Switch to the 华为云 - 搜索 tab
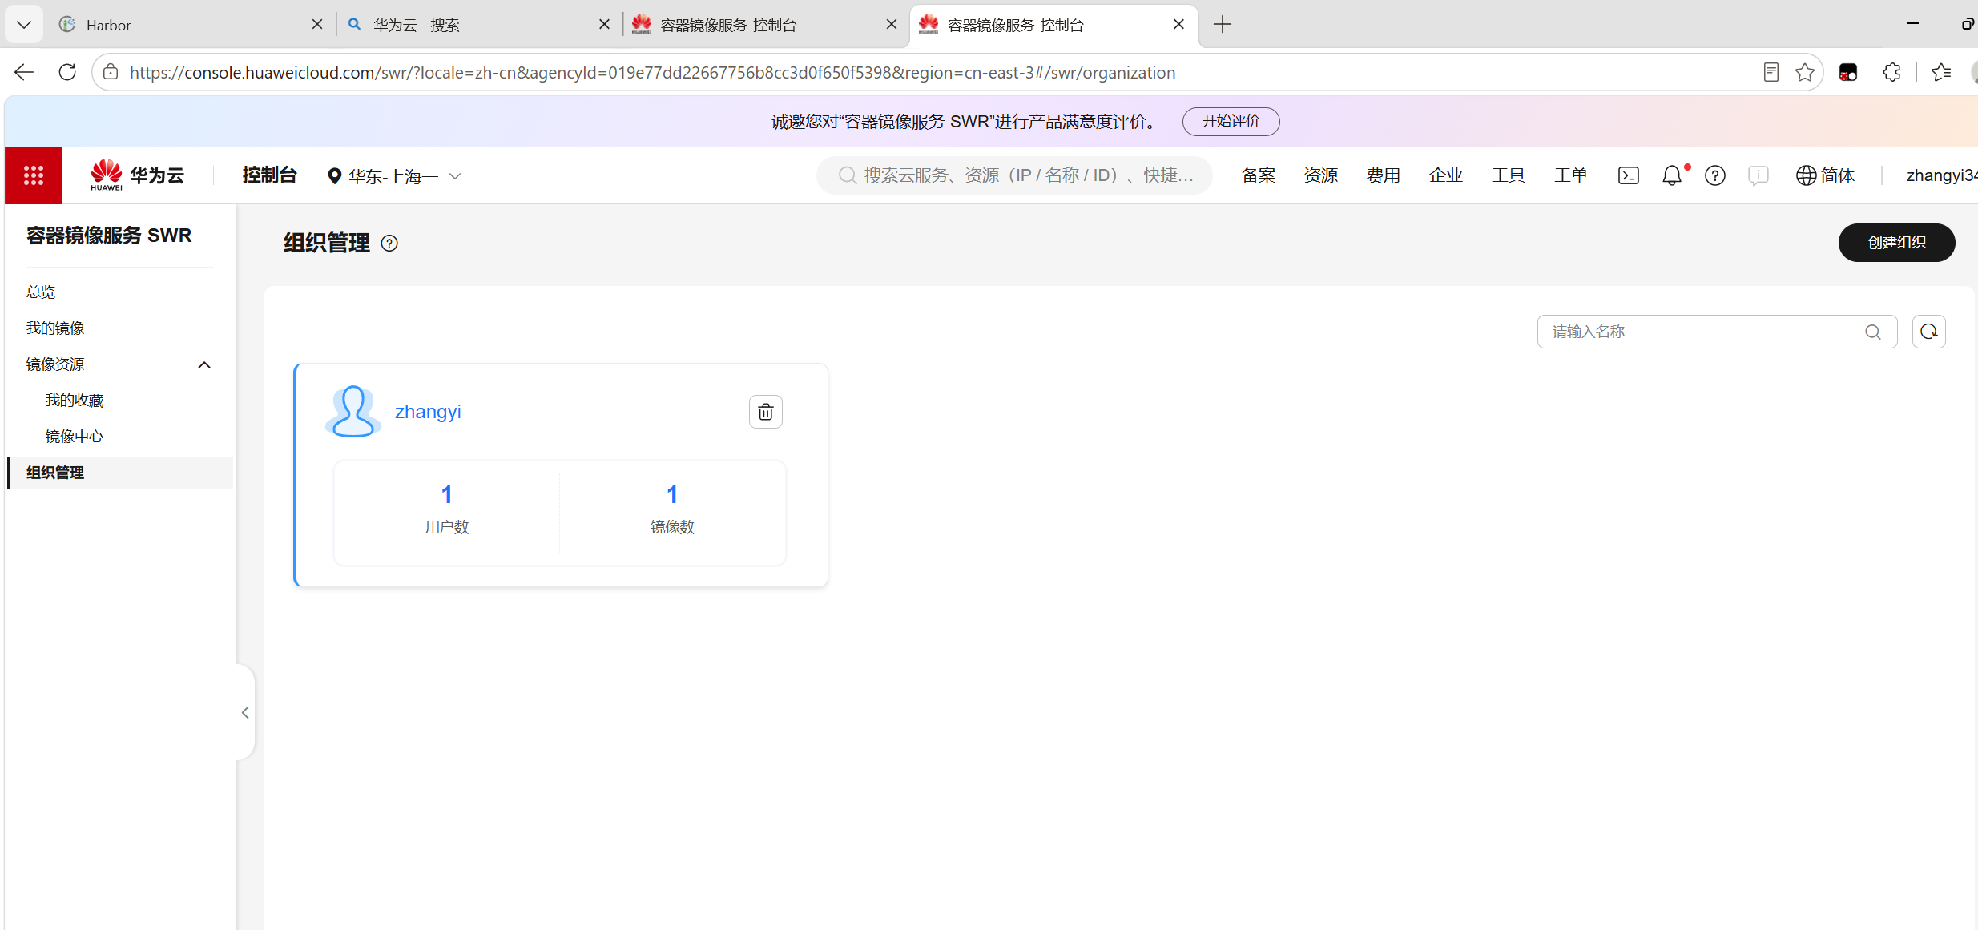1978x930 pixels. [479, 25]
